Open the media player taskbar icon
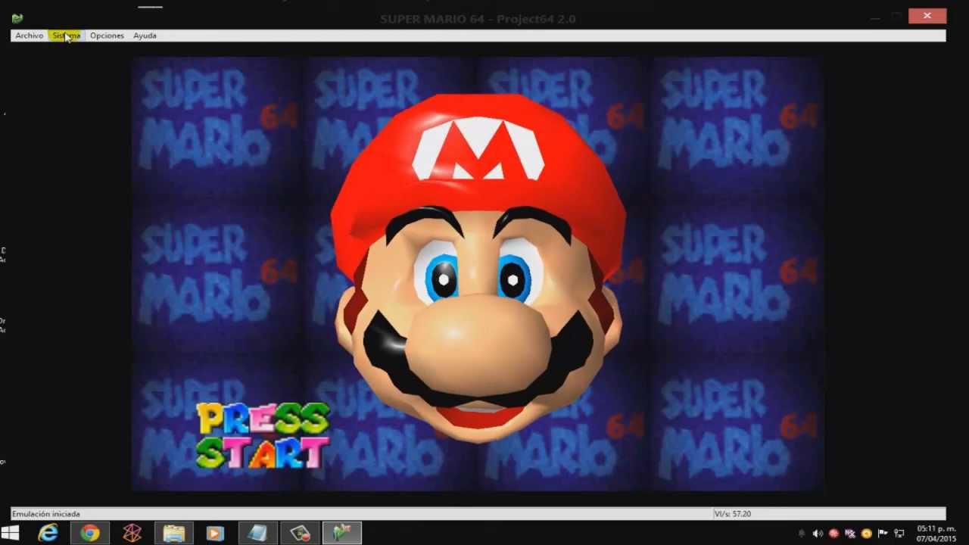This screenshot has height=545, width=969. tap(215, 534)
